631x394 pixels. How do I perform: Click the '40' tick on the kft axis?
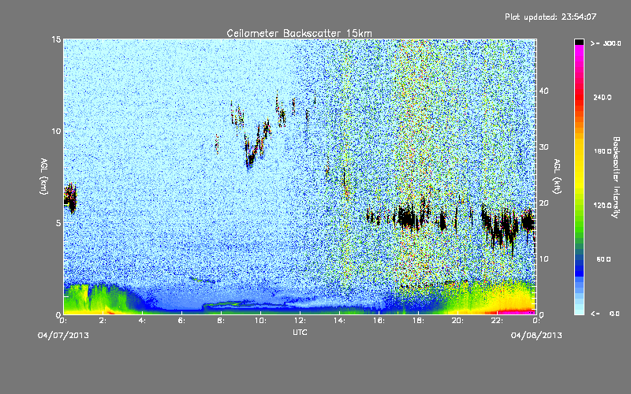(x=543, y=91)
